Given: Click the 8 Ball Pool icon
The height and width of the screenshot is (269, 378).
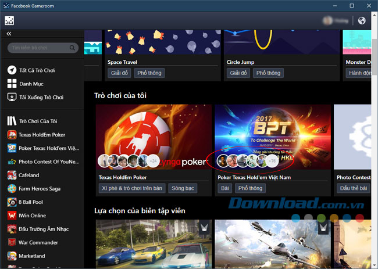Looking at the screenshot, I should [12, 202].
